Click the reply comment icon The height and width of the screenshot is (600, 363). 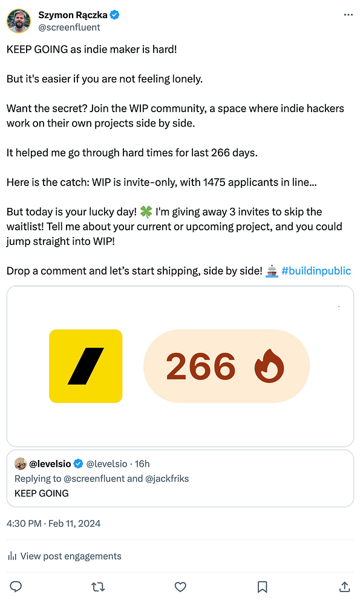[16, 587]
